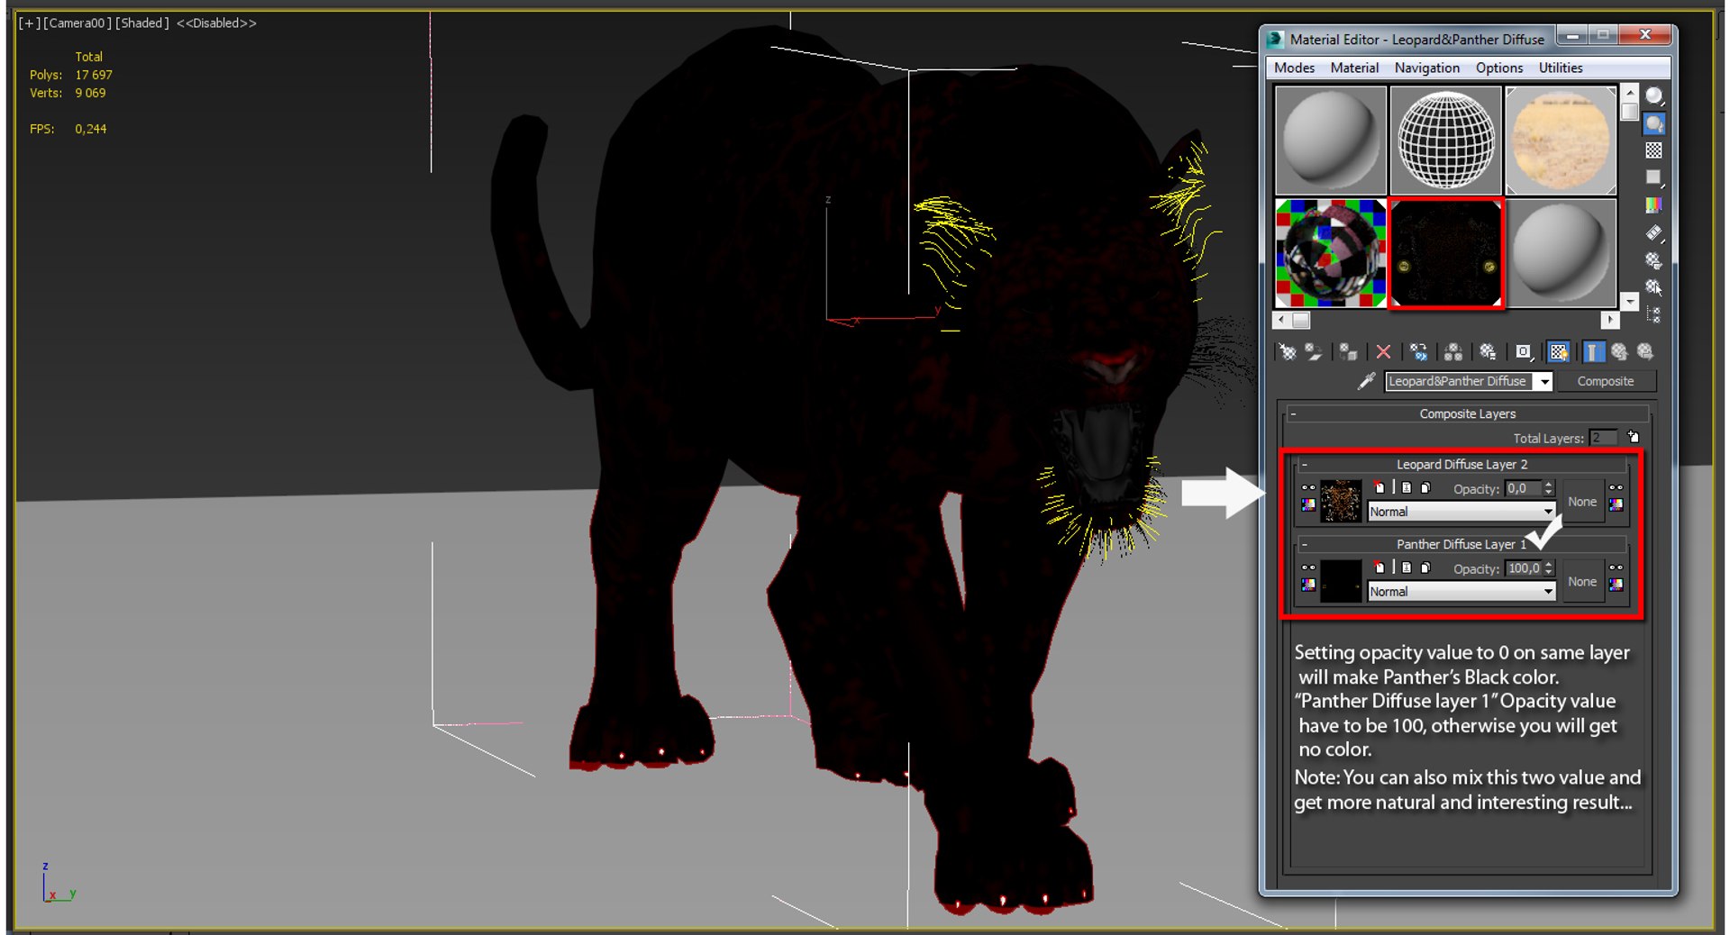Click the Make Material Copy icon
The image size is (1730, 935).
1419,351
